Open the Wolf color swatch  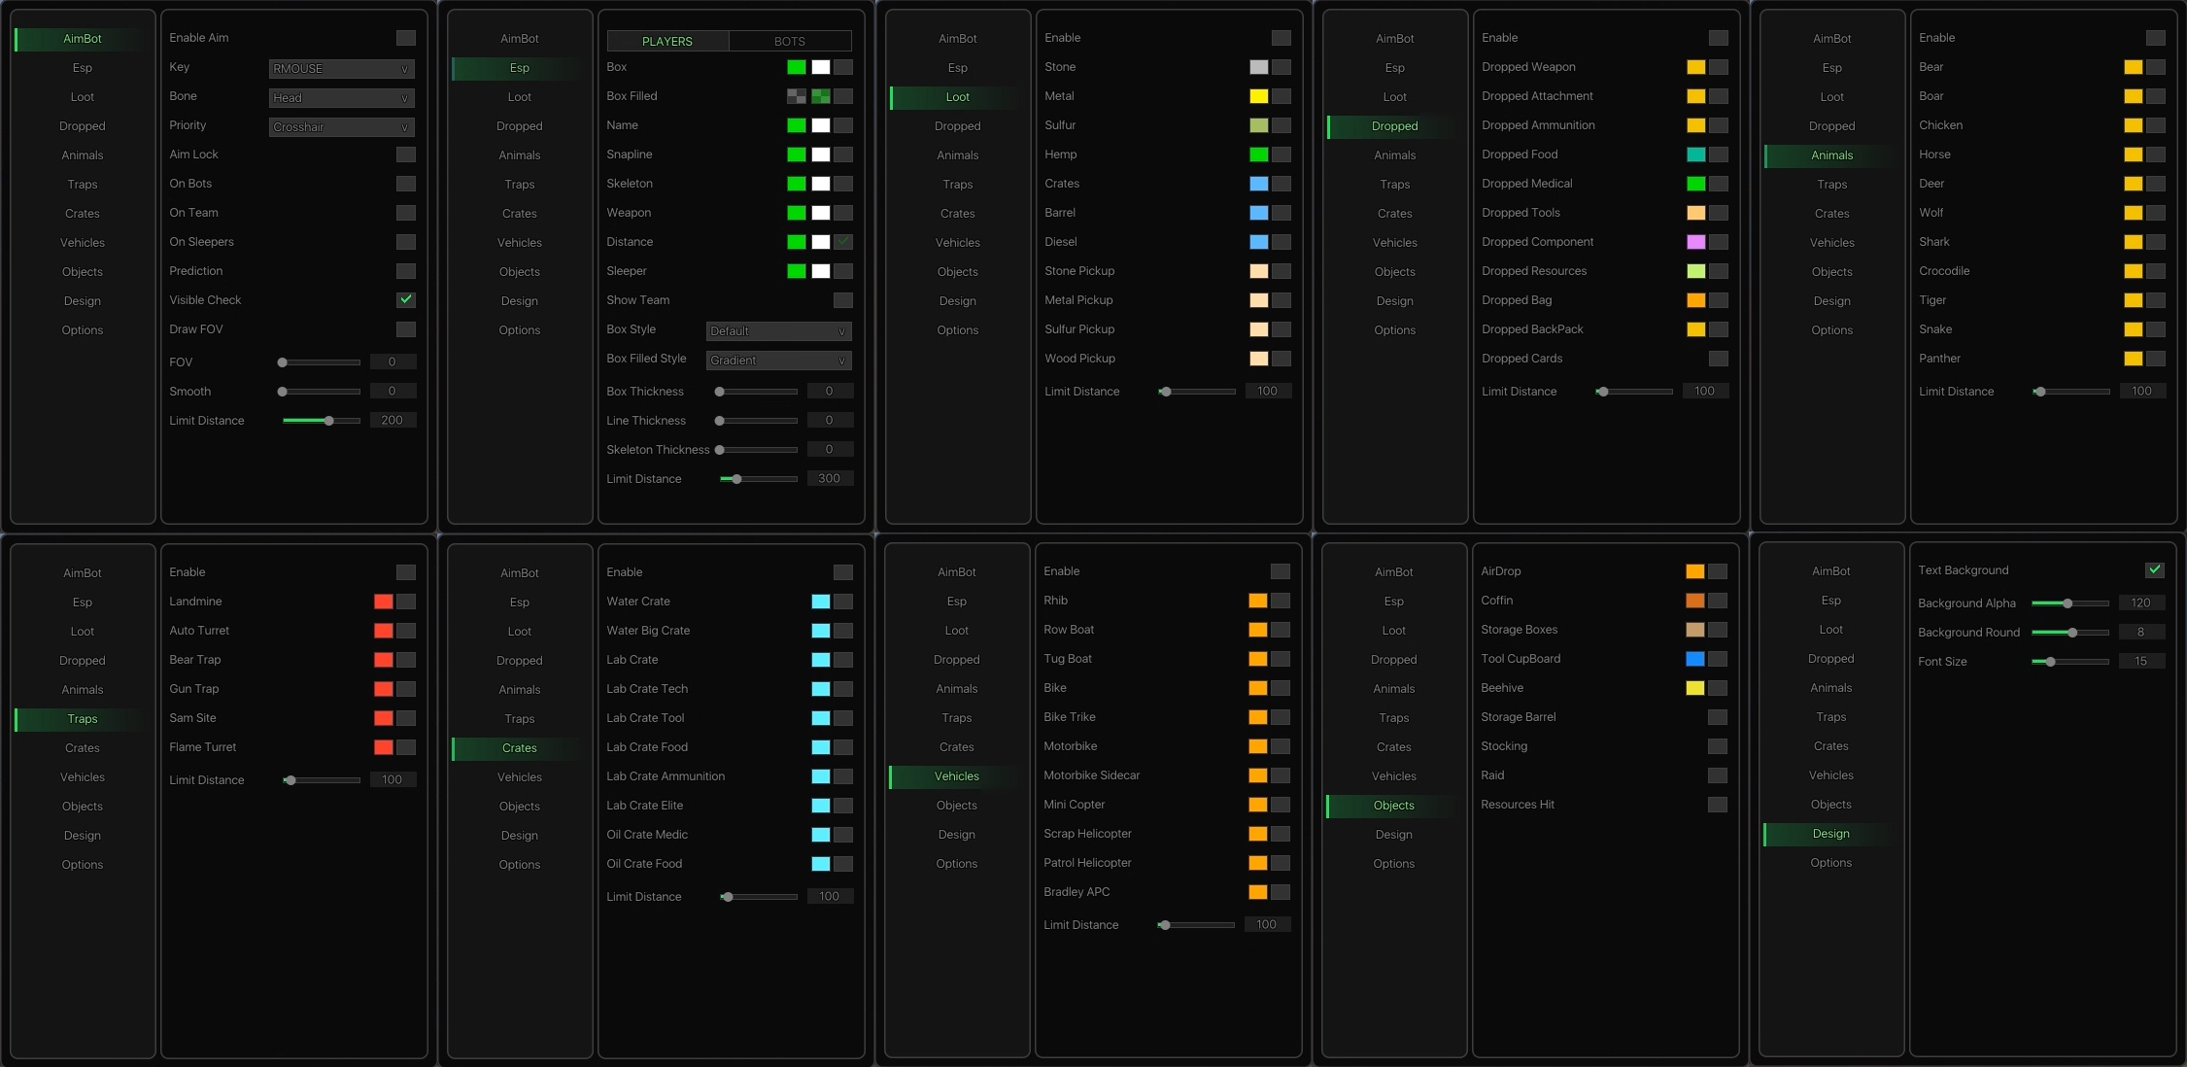tap(2134, 213)
